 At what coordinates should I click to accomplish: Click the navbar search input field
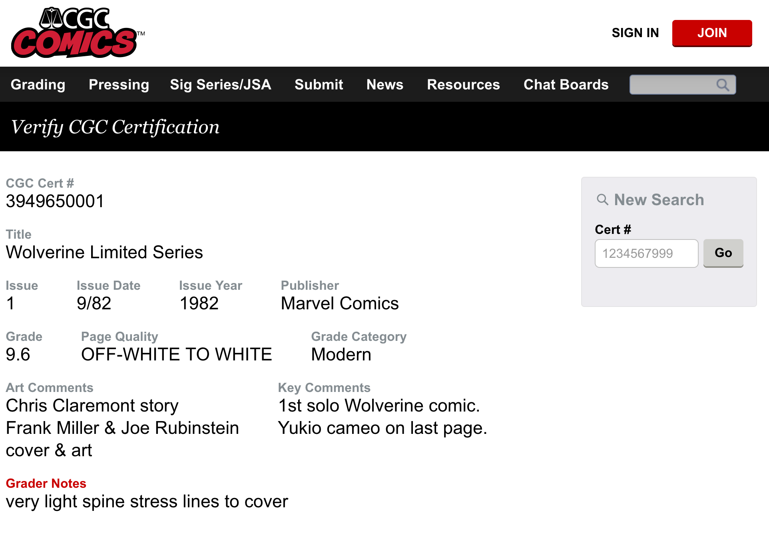(x=681, y=84)
